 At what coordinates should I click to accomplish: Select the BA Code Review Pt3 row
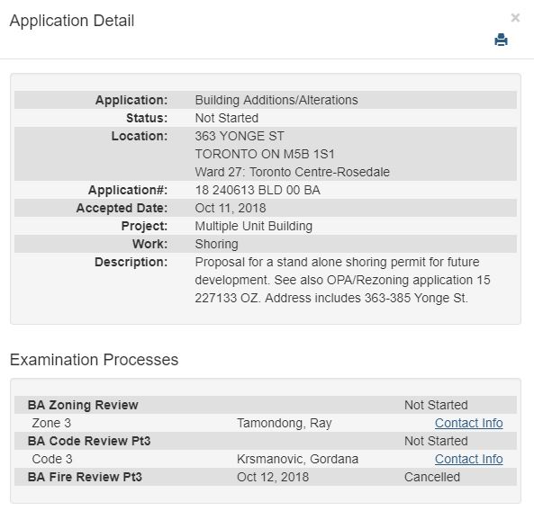point(266,441)
